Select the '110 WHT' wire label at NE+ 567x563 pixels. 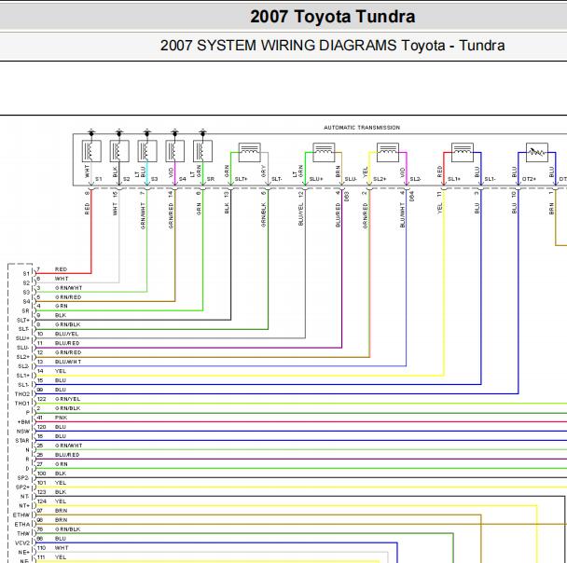pos(52,548)
